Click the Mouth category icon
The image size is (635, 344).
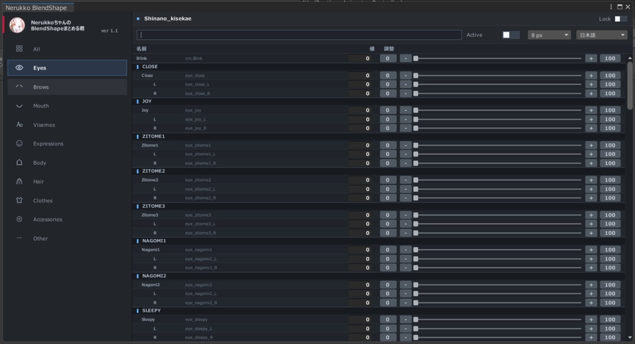pos(19,106)
